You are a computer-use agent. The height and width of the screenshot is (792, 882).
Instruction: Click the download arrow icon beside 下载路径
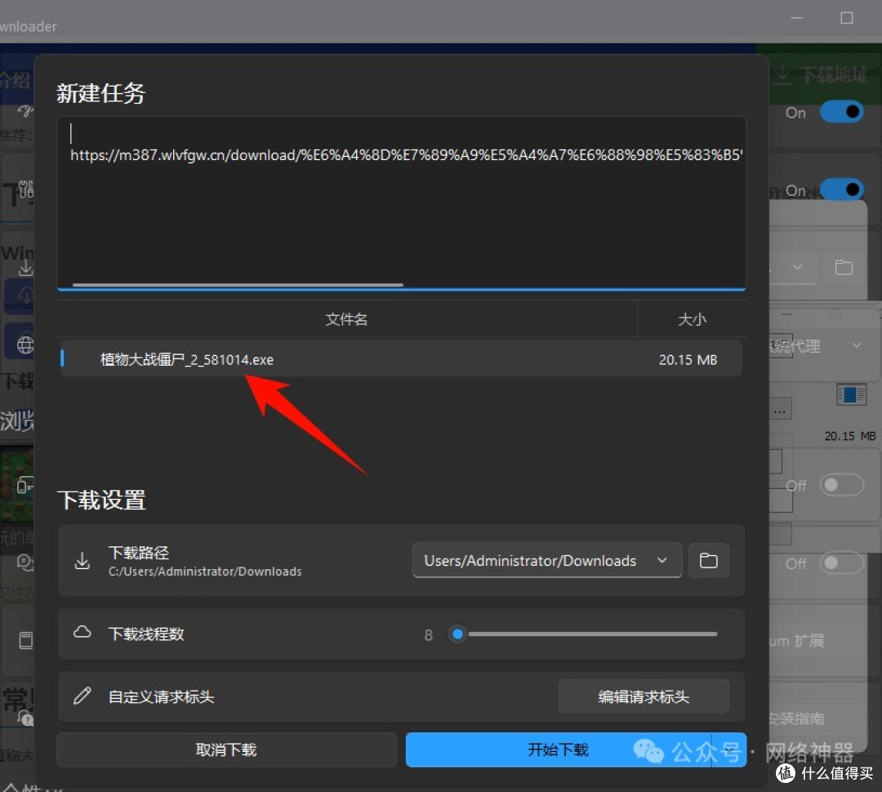pyautogui.click(x=82, y=560)
